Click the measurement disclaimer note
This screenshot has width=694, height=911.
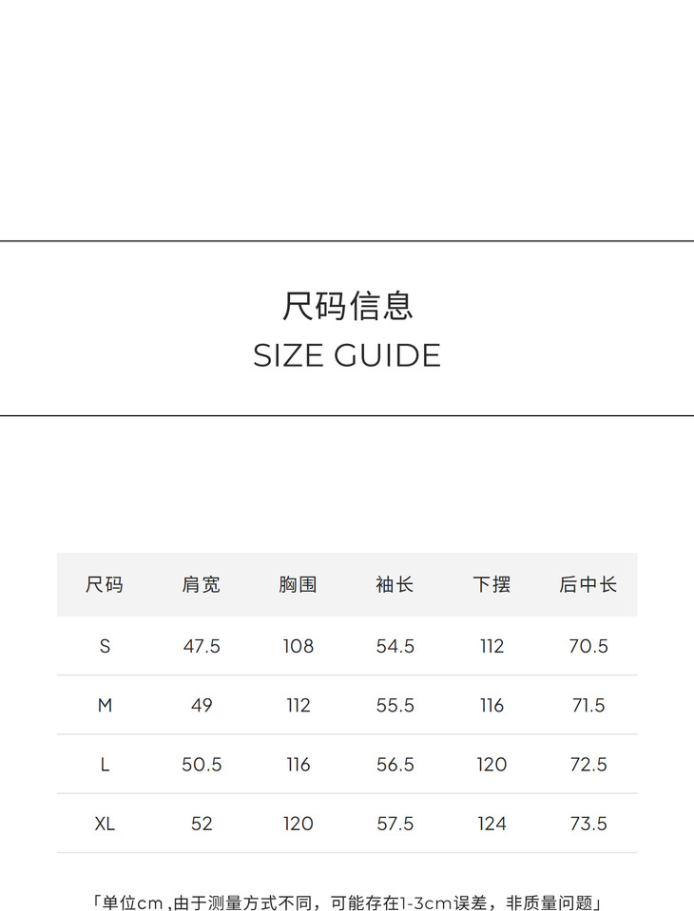point(347,902)
